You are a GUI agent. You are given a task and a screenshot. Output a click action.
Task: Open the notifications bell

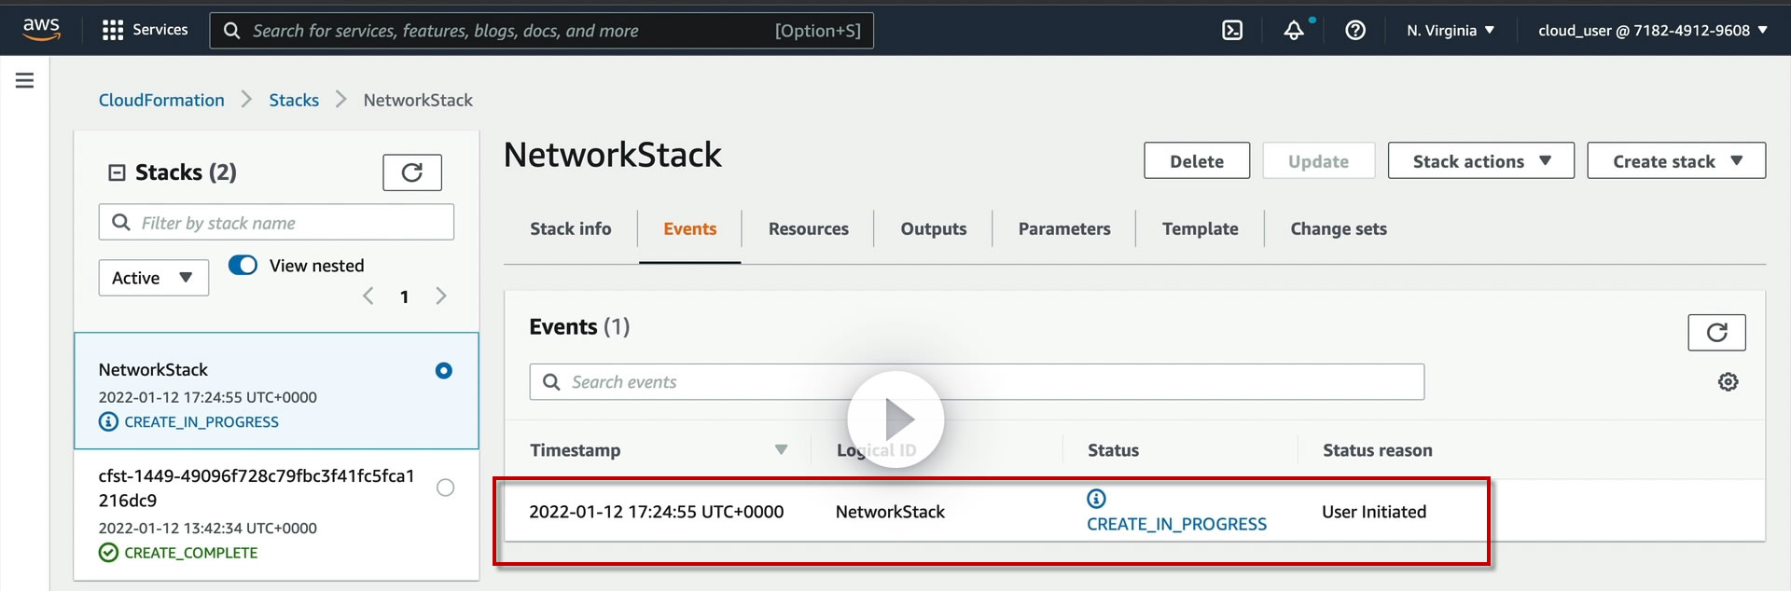pos(1294,31)
